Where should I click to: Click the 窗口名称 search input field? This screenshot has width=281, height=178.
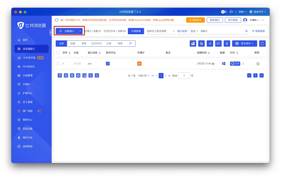pyautogui.click(x=221, y=31)
